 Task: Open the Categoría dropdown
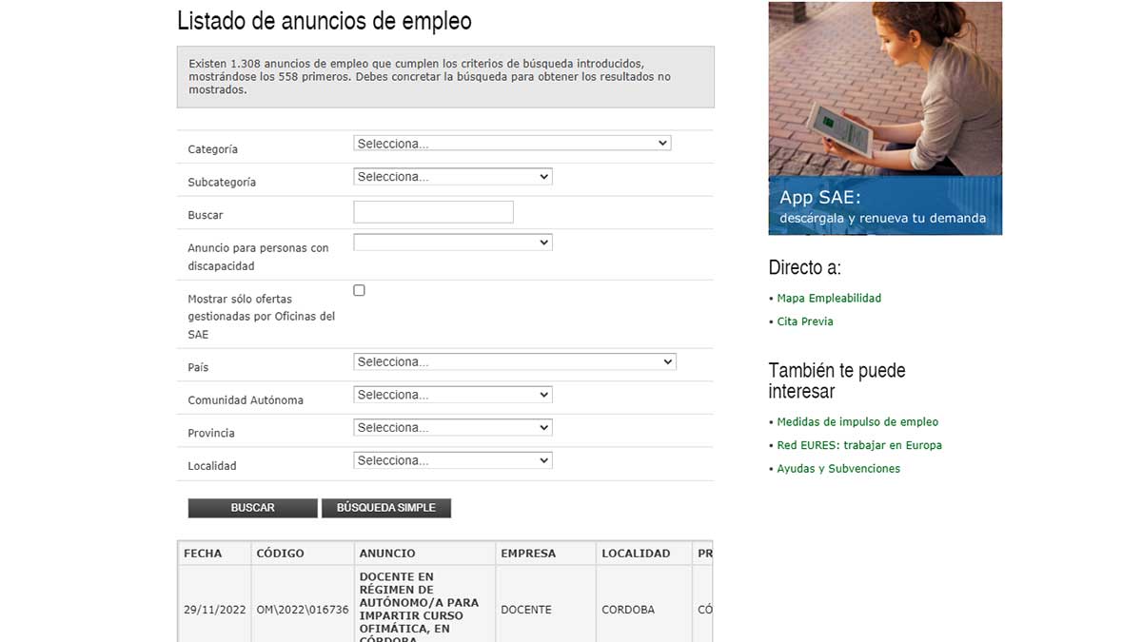pos(511,143)
